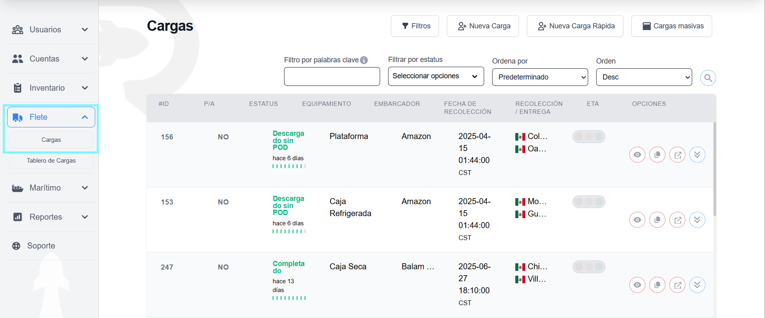
Task: Open the Filtrar por estatus dropdown
Action: coord(436,76)
